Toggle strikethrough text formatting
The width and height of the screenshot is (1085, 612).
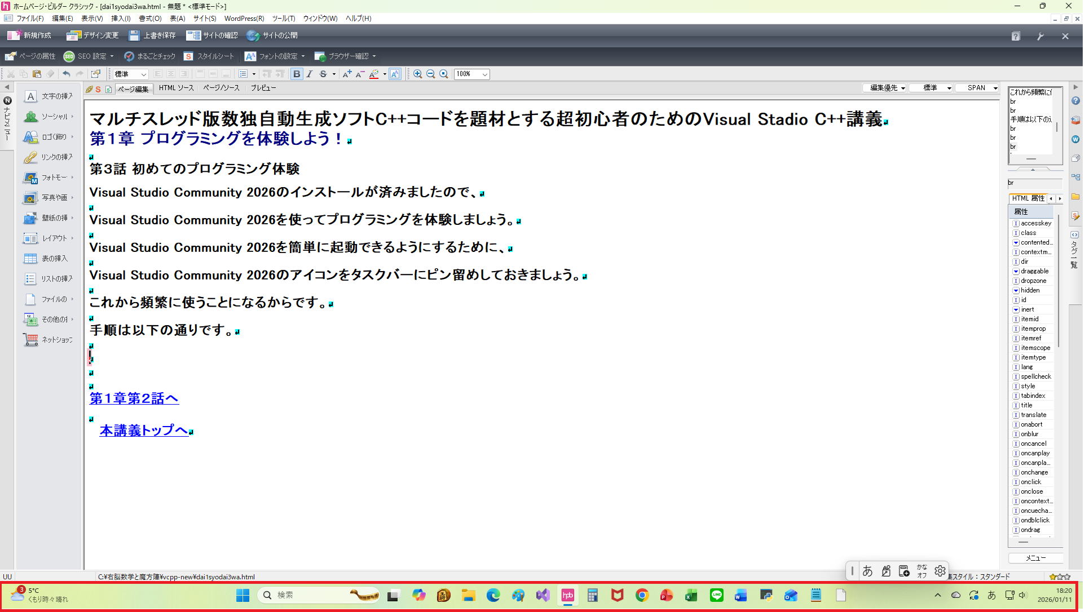click(323, 74)
